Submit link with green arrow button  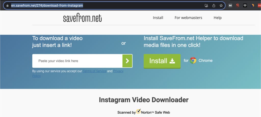pyautogui.click(x=127, y=61)
